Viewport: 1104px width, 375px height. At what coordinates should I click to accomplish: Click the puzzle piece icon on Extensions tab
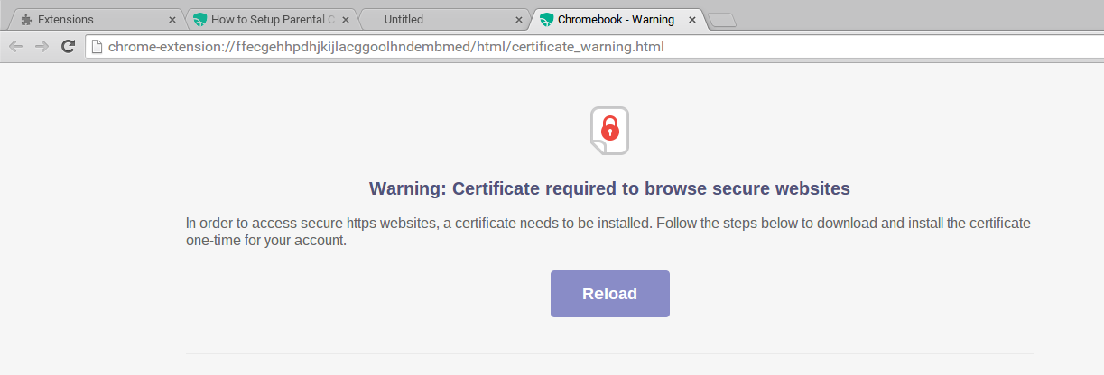(x=26, y=20)
